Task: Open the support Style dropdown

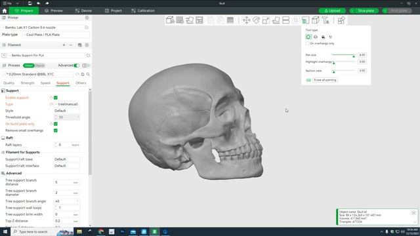Action: (x=67, y=111)
